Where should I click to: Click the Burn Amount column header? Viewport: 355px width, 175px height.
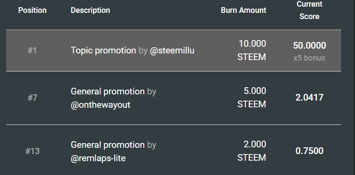point(243,10)
